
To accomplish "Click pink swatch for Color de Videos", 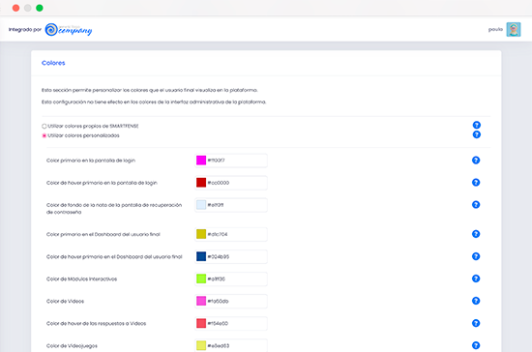I will pos(201,301).
